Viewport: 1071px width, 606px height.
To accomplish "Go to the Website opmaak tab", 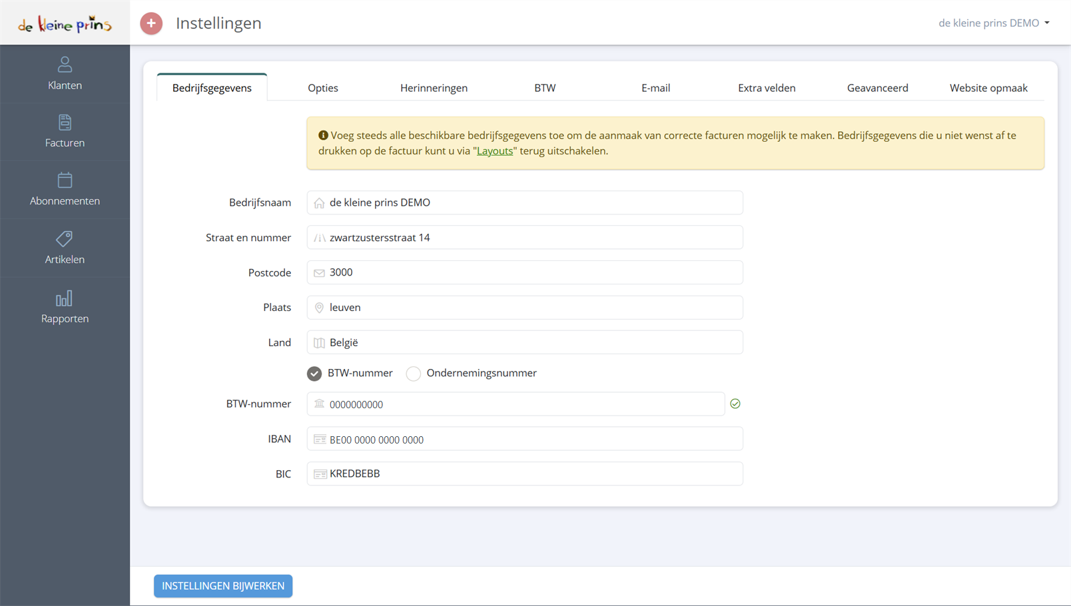I will (988, 88).
